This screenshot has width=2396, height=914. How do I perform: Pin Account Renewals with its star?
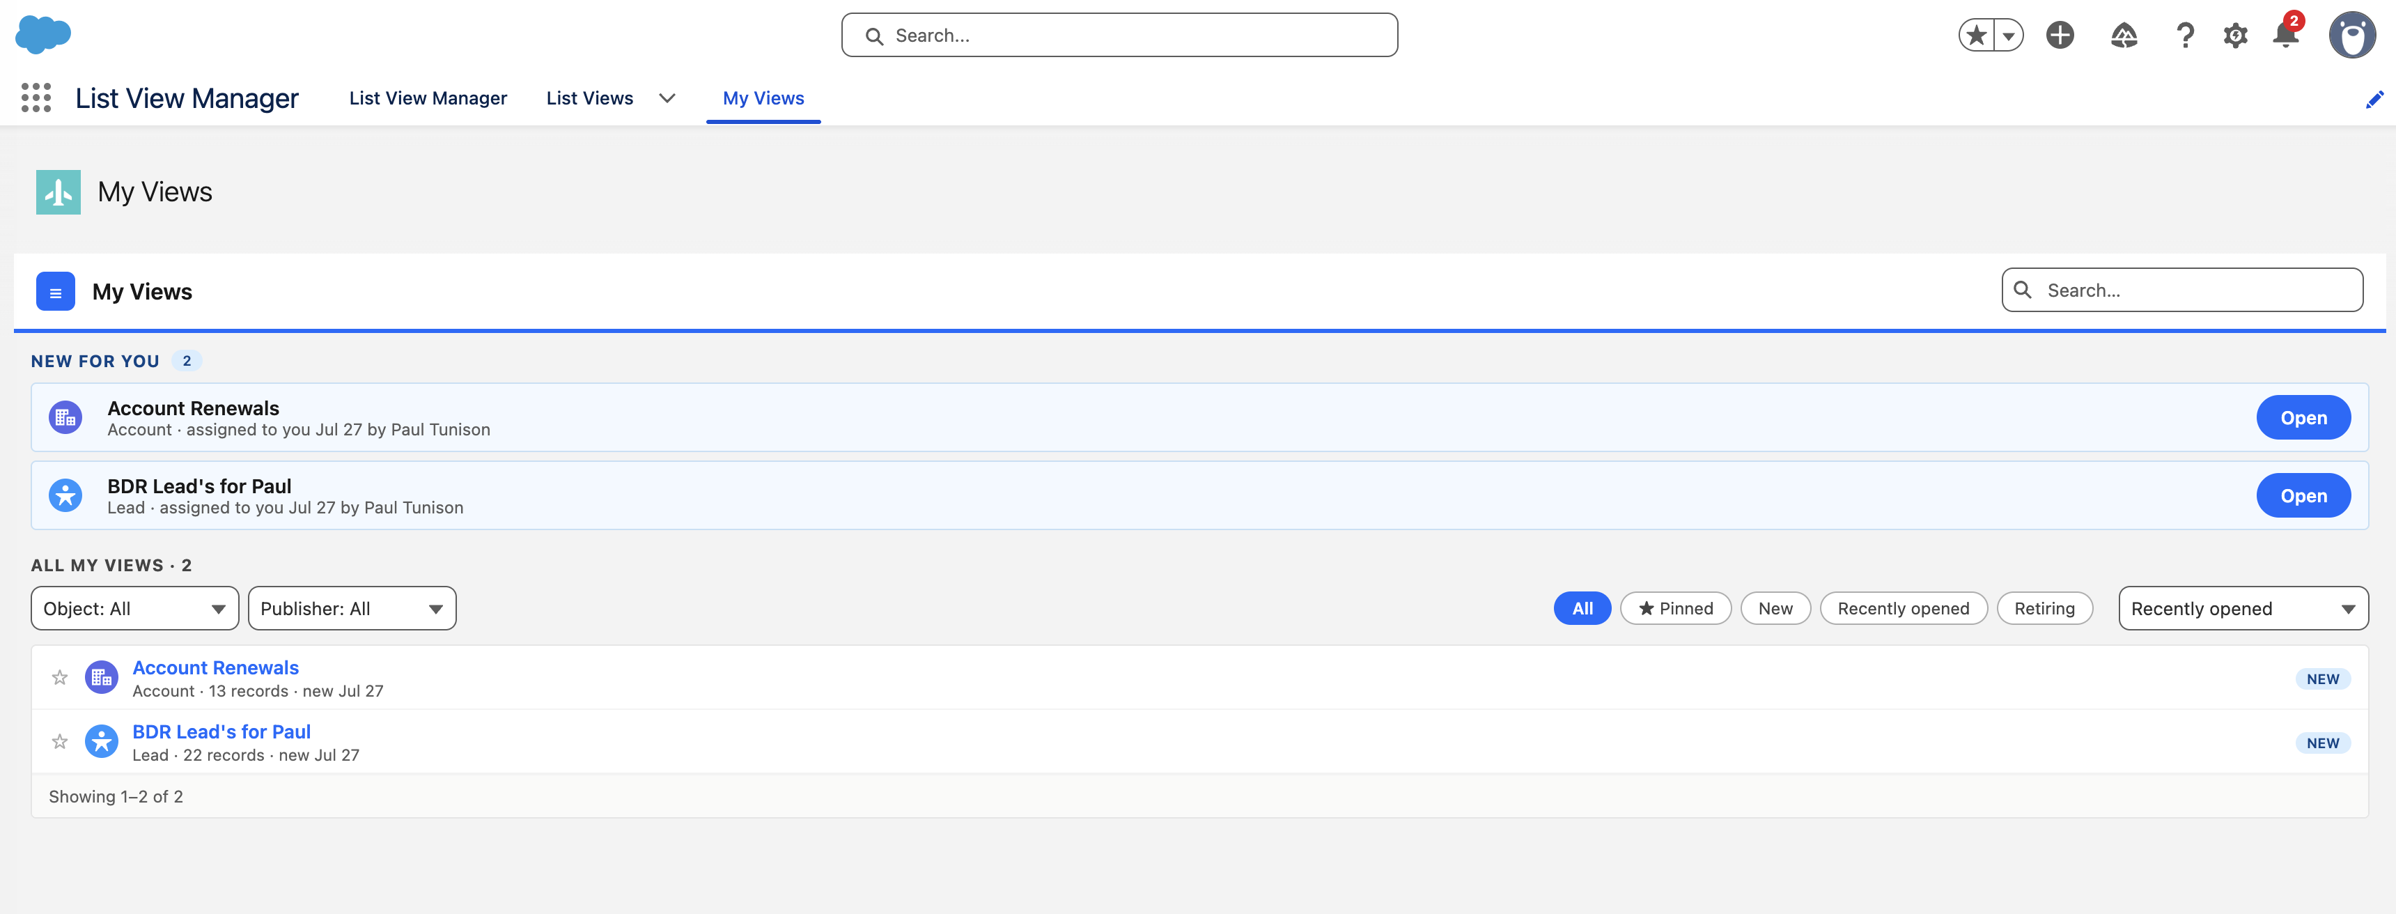pyautogui.click(x=59, y=678)
